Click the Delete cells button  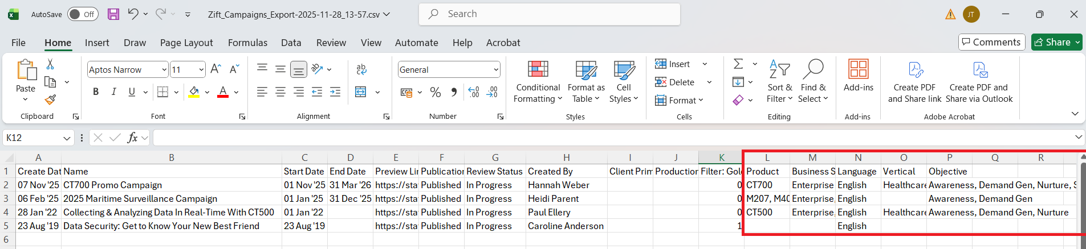pyautogui.click(x=675, y=82)
